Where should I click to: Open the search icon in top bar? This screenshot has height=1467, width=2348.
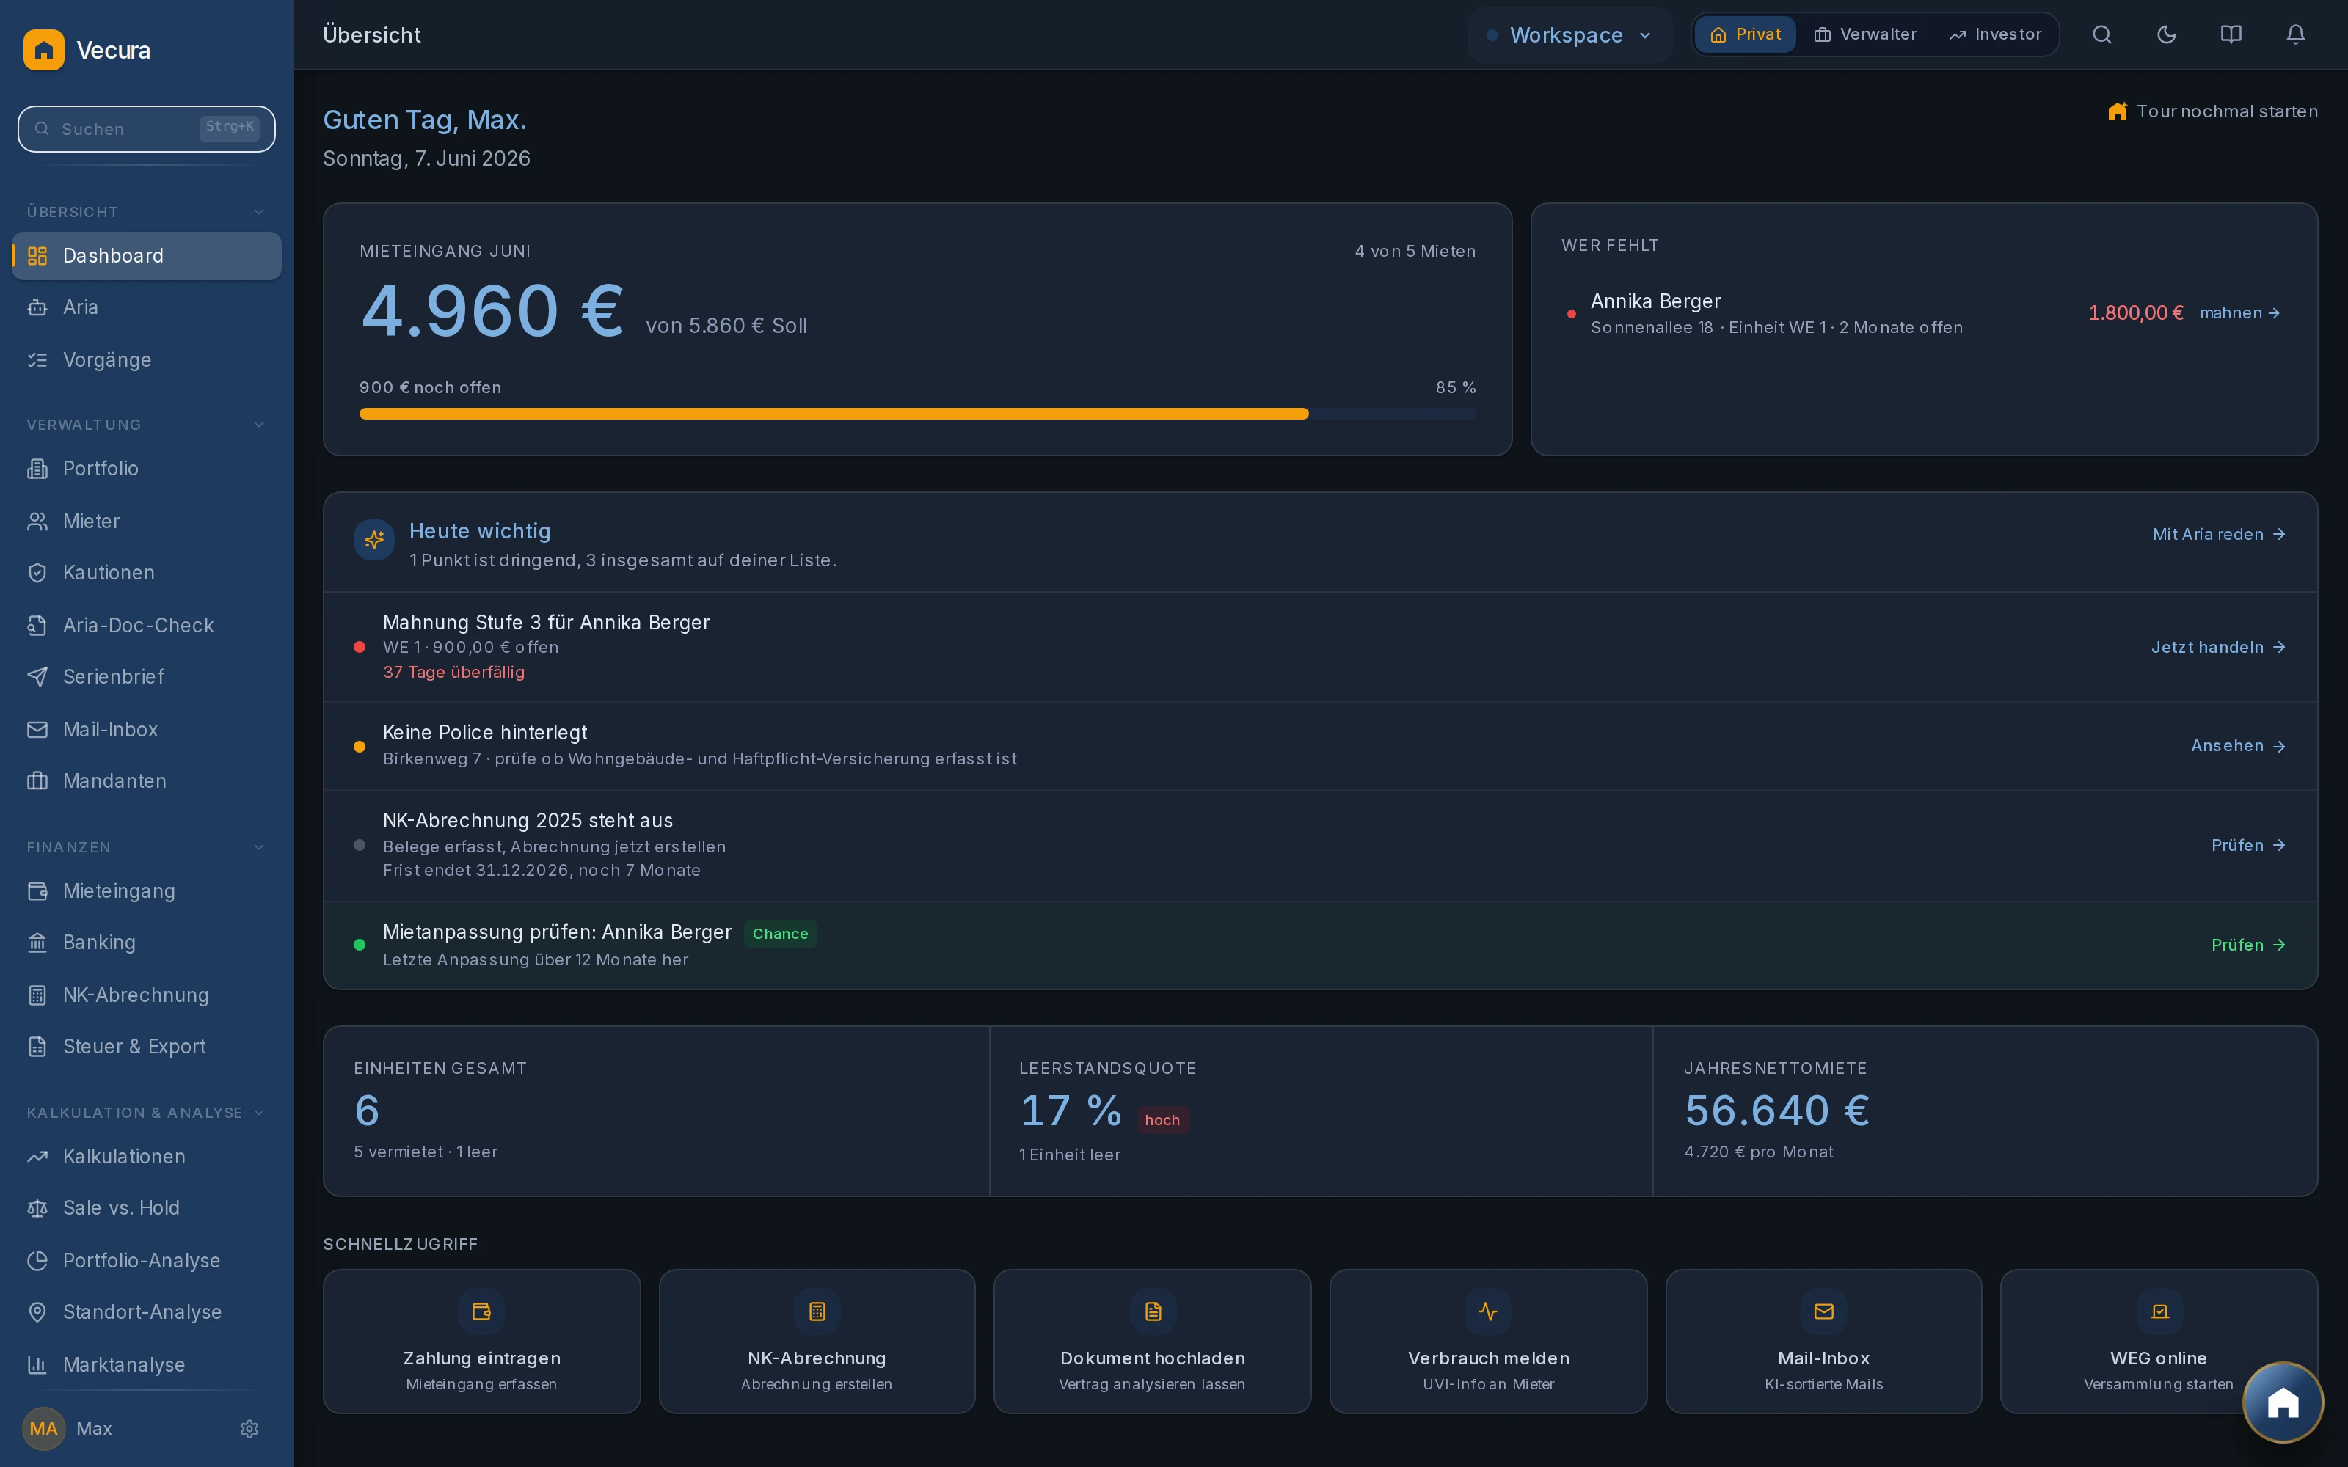(x=2101, y=35)
